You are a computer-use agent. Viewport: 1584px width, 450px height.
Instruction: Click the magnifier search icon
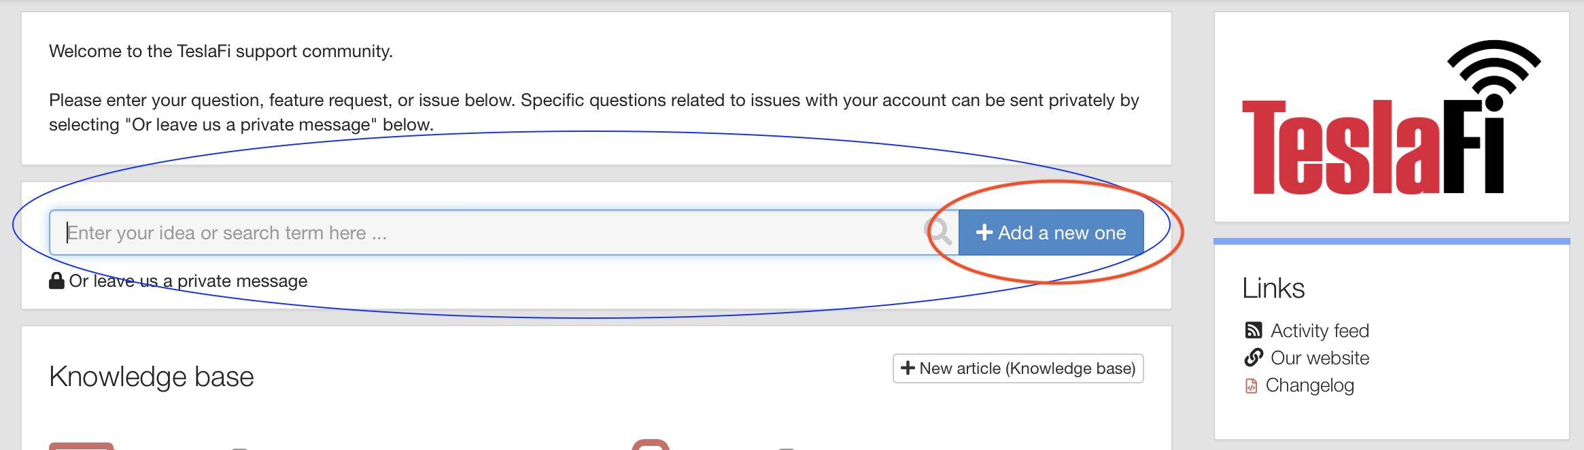[939, 232]
